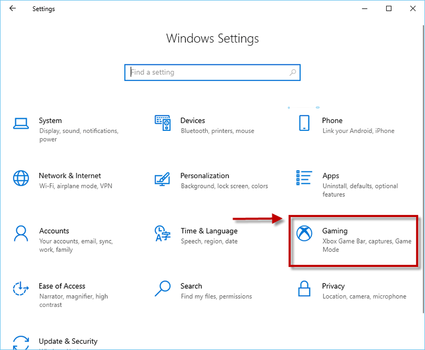Click 'Link your Android, iPhone' description
The width and height of the screenshot is (425, 350).
click(x=358, y=131)
